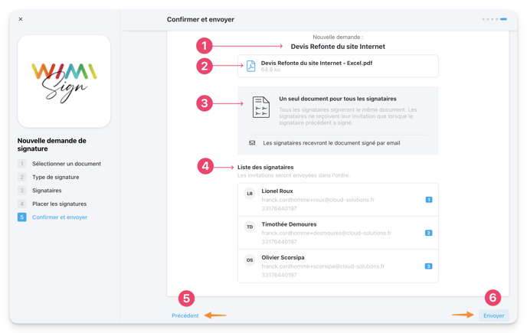Click signing order badge 2 for Timothée Demoures
The height and width of the screenshot is (333, 527).
[x=428, y=233]
